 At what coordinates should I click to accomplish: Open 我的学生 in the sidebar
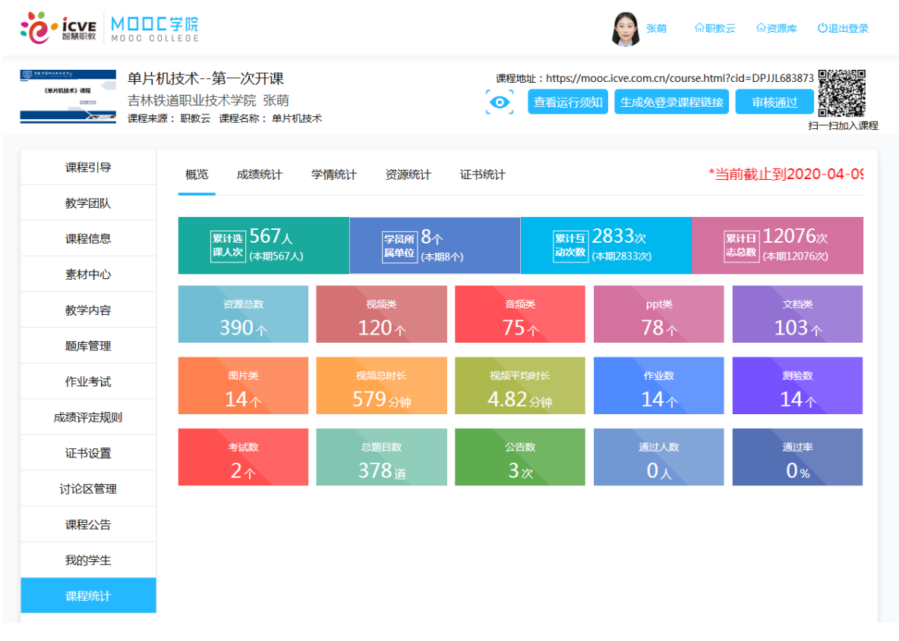(x=88, y=561)
